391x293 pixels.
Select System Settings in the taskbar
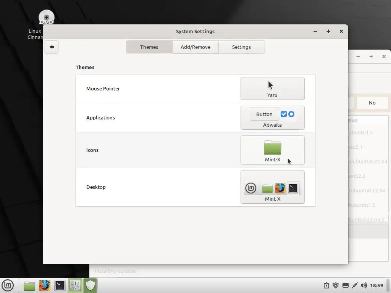[75, 285]
